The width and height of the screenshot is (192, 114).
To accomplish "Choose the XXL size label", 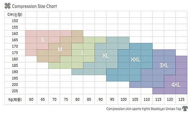I will (135, 59).
